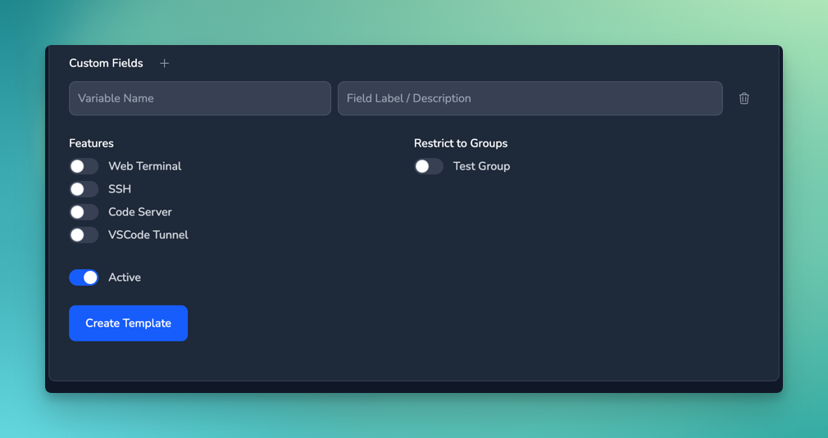Delete the custom field row with trash icon
Screen dimensions: 828x438
(744, 98)
